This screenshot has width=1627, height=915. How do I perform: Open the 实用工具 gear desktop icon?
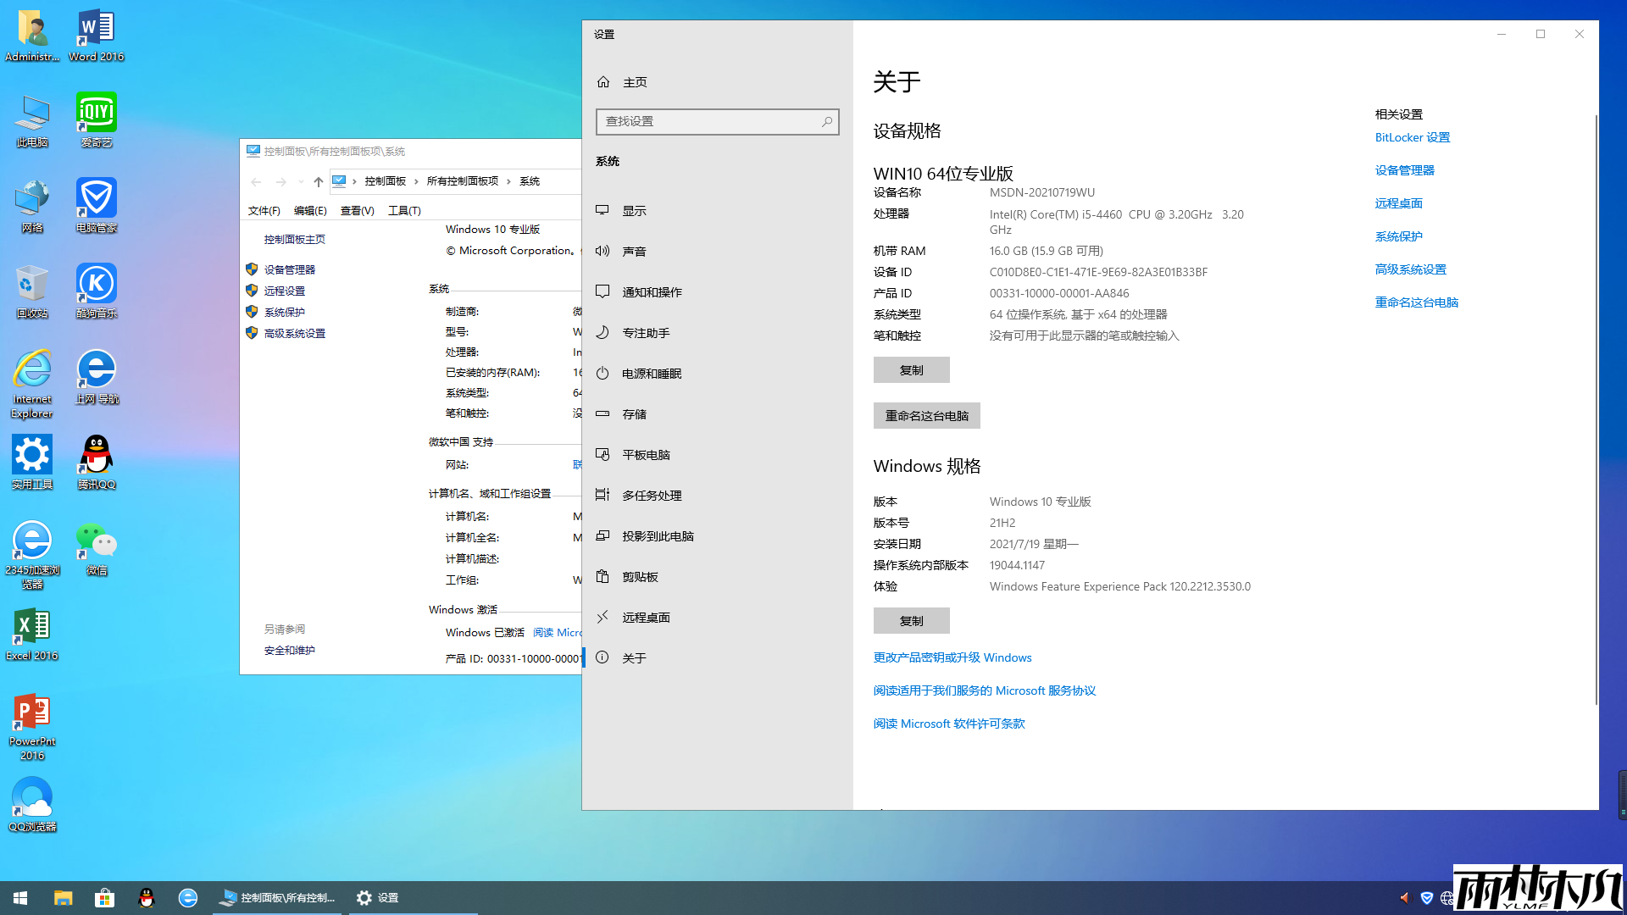click(x=32, y=463)
